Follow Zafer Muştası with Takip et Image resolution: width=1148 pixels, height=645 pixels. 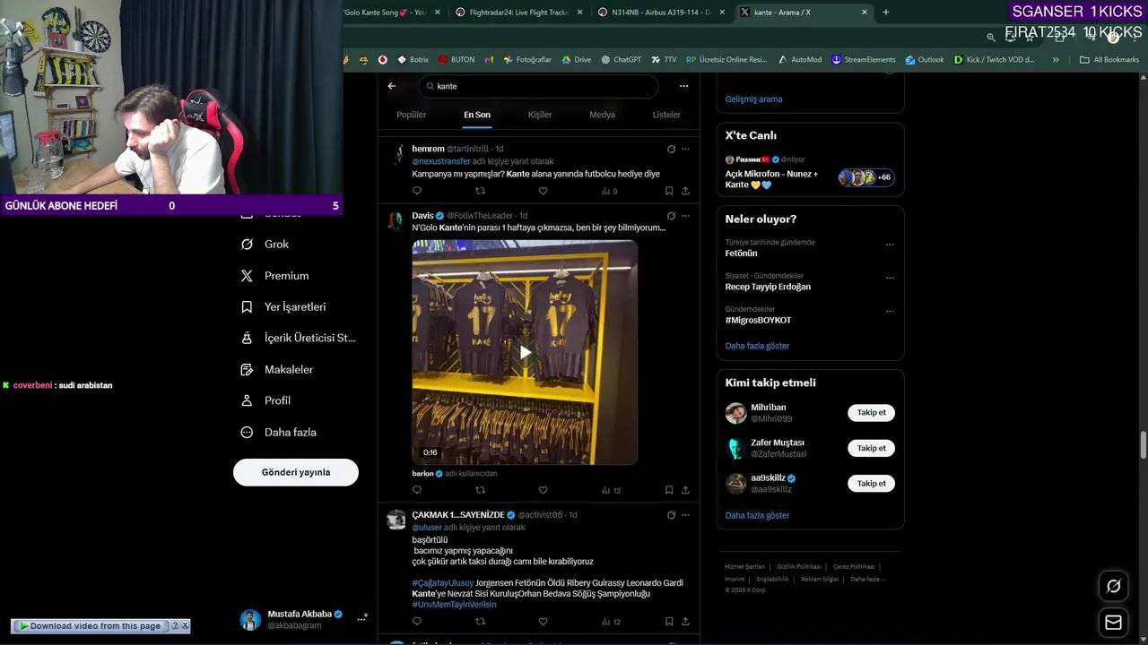point(871,448)
